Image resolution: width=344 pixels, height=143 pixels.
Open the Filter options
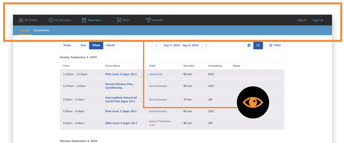click(275, 45)
